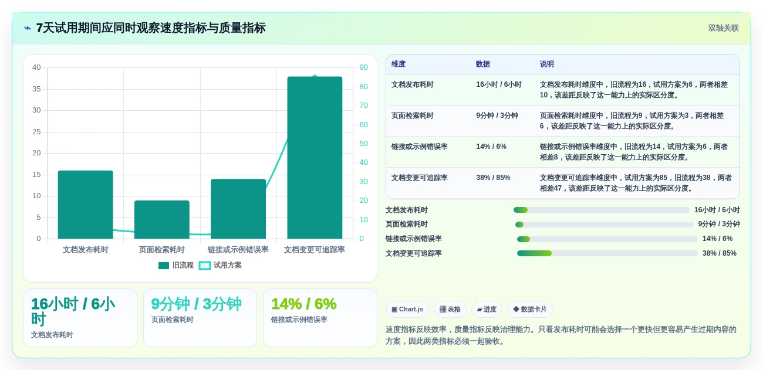
Task: Click the 页面检索耗时 bar in the chart
Action: pyautogui.click(x=162, y=219)
